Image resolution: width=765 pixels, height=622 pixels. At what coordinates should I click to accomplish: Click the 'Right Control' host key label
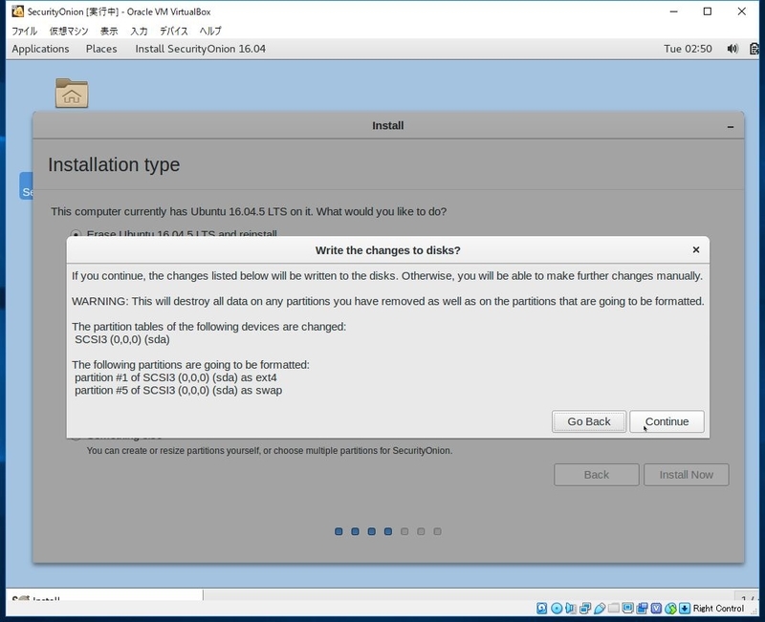[x=718, y=608]
